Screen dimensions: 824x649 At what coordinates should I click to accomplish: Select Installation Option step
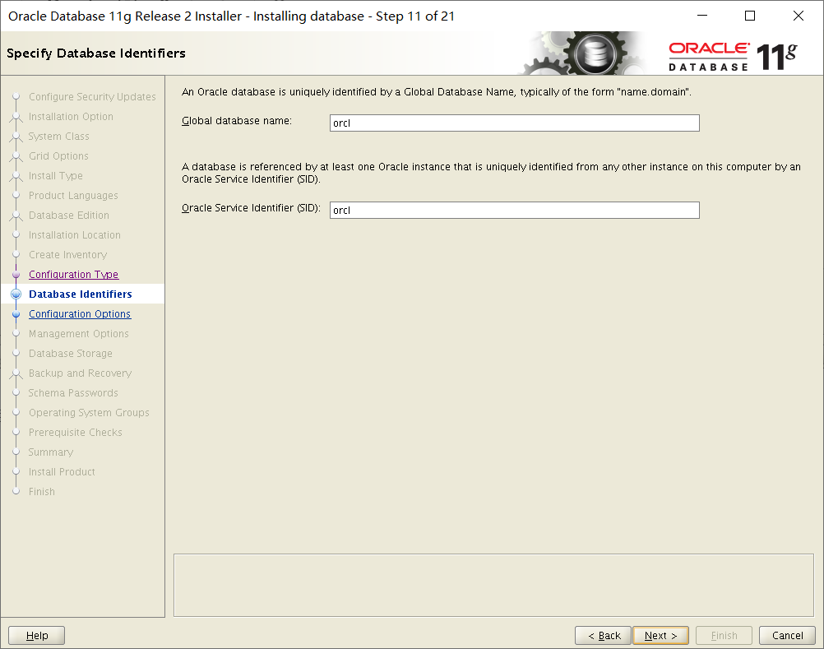(x=71, y=117)
